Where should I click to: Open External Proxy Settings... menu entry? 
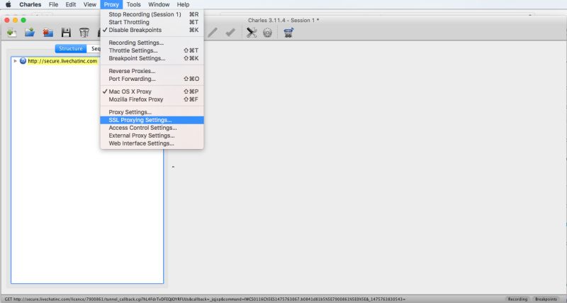152,136
